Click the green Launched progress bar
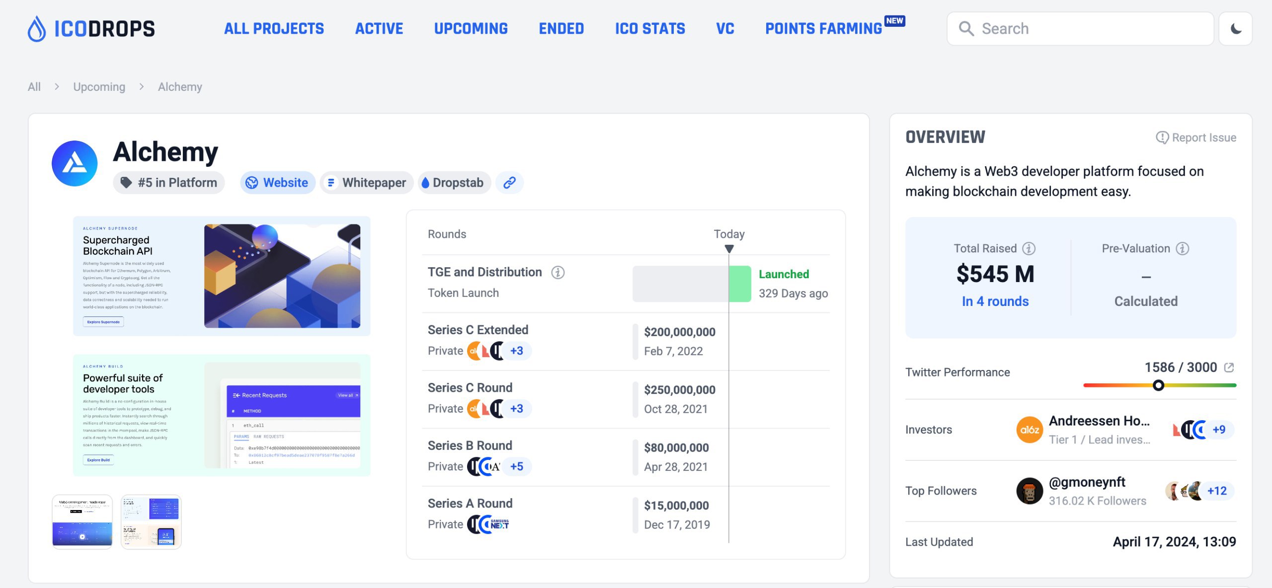 tap(740, 284)
